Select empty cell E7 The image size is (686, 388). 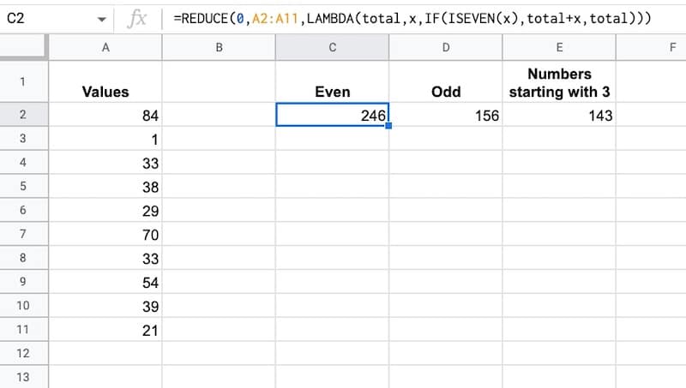[559, 234]
